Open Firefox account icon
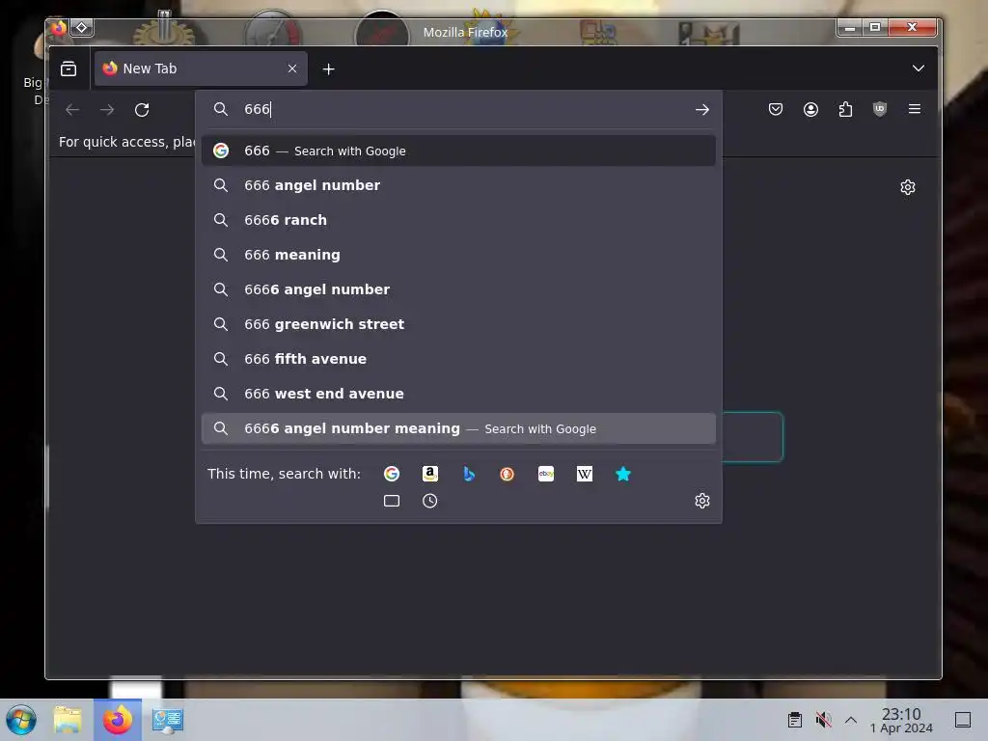988x741 pixels. pyautogui.click(x=810, y=110)
